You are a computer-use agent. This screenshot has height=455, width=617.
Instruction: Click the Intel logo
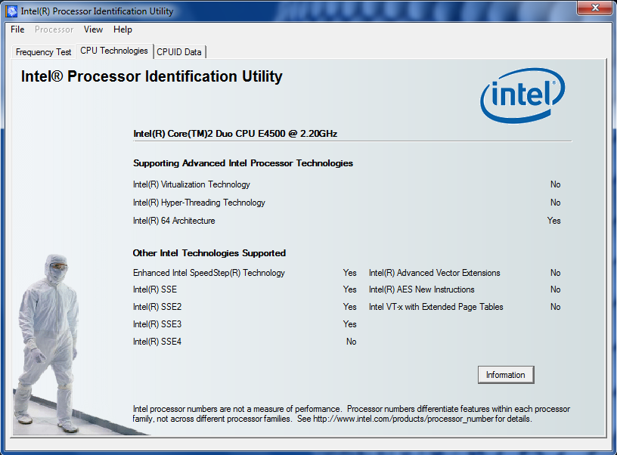(x=522, y=95)
